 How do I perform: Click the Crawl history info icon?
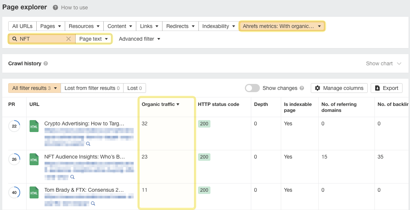[x=46, y=63]
